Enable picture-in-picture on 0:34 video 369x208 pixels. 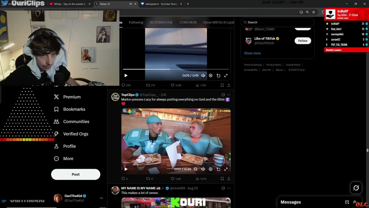tap(218, 169)
